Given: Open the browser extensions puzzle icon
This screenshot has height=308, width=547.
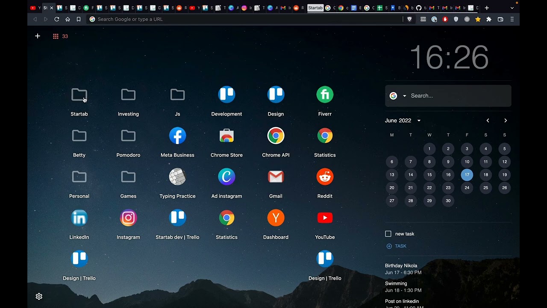Looking at the screenshot, I should 489,19.
